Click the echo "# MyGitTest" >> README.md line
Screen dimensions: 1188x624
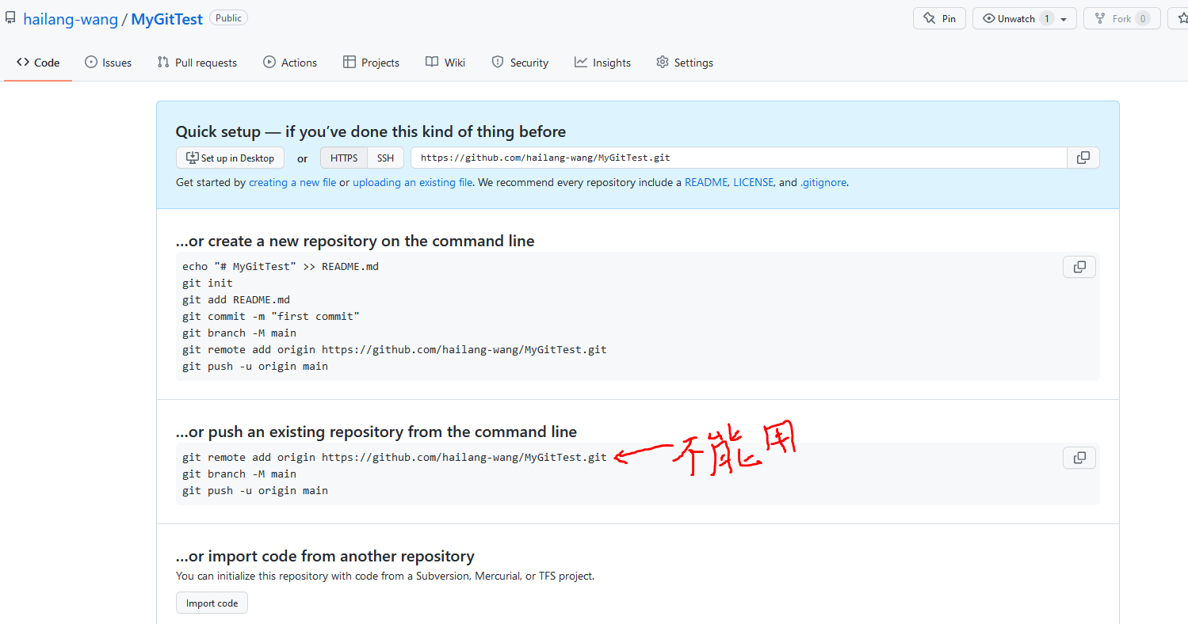pyautogui.click(x=281, y=267)
